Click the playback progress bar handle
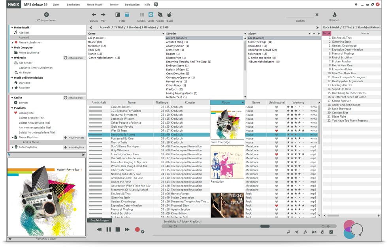388x249 pixels. 265,226
